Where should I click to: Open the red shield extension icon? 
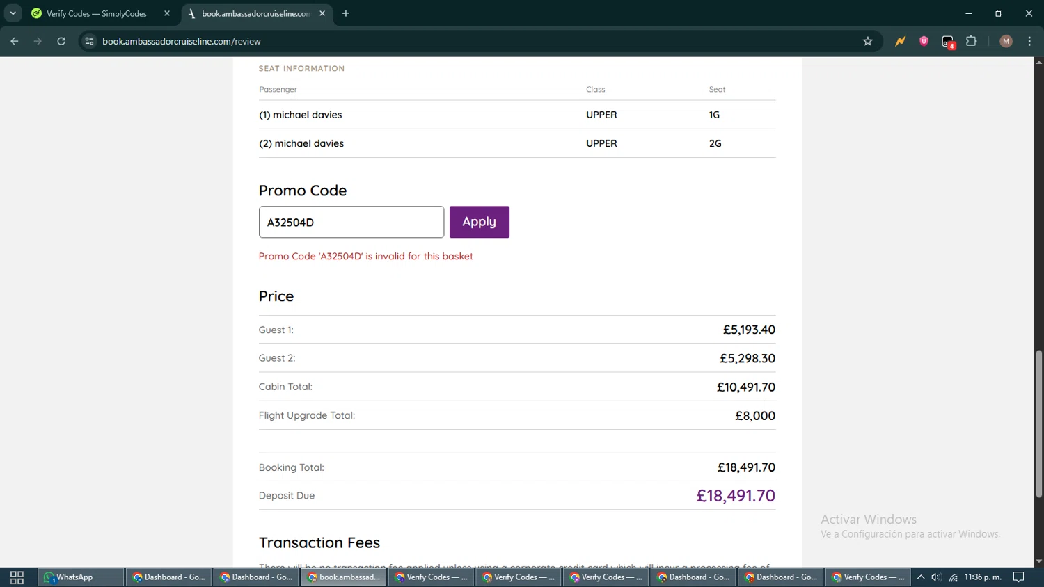click(924, 42)
